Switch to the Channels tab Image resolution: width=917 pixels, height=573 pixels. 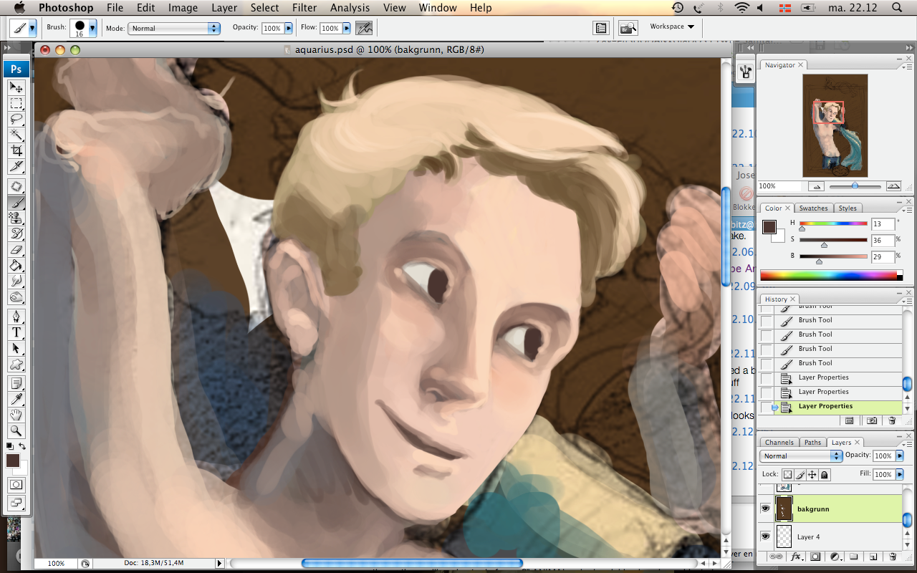tap(779, 443)
